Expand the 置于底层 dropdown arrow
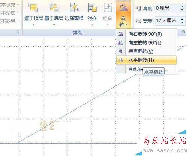 54,24
